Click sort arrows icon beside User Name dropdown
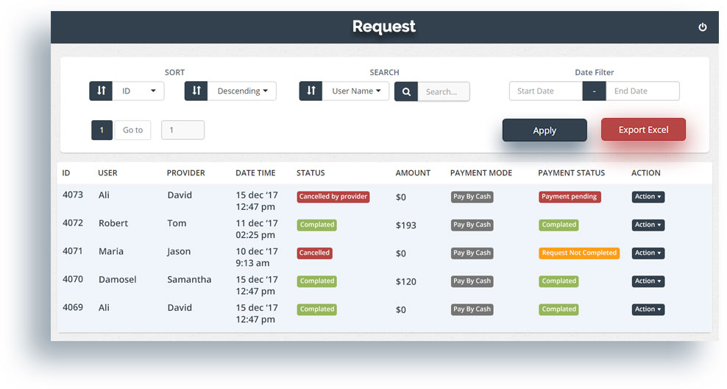This screenshot has height=389, width=727. tap(311, 91)
